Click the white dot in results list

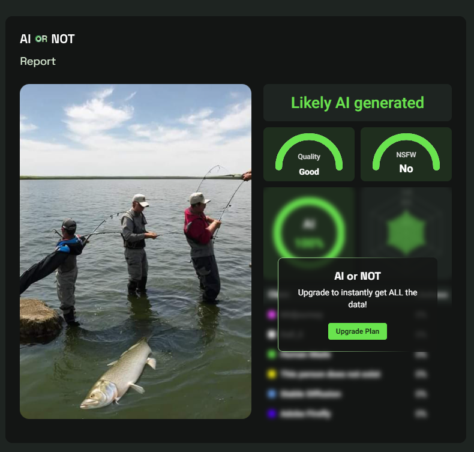[271, 334]
